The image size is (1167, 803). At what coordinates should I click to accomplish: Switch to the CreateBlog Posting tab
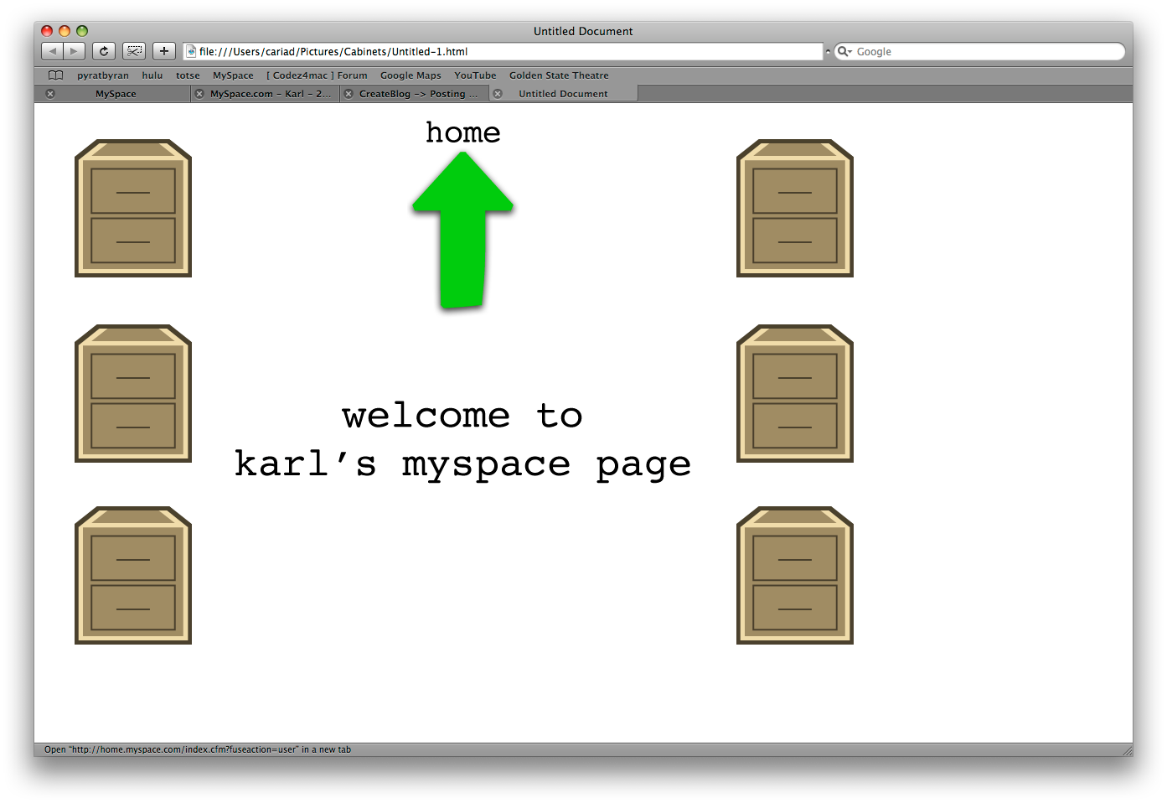click(x=418, y=94)
